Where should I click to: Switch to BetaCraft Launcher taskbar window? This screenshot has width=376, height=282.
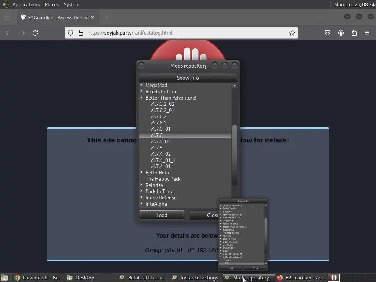coord(144,278)
